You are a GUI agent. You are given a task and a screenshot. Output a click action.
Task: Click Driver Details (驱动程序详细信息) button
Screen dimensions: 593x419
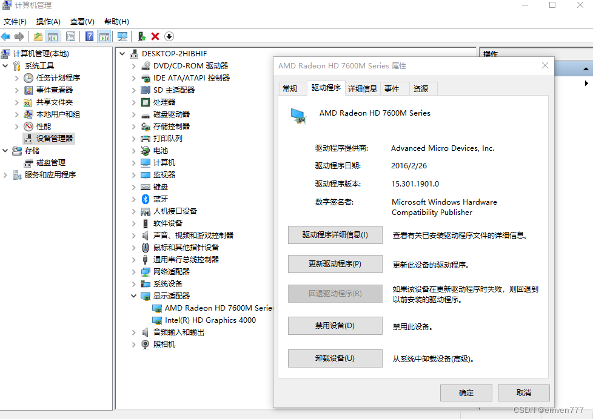pyautogui.click(x=335, y=235)
